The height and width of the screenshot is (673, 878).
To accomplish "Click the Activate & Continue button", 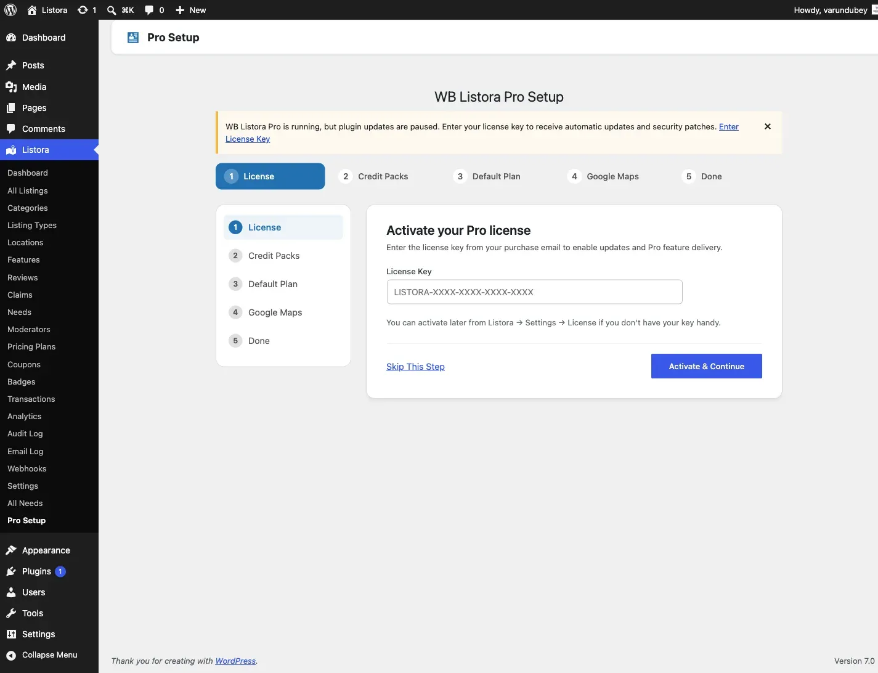I will 706,366.
